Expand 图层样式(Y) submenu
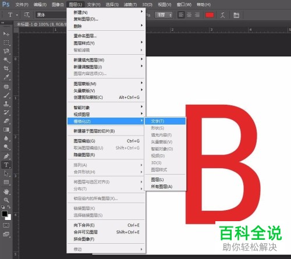The height and width of the screenshot is (259, 291). (106, 43)
